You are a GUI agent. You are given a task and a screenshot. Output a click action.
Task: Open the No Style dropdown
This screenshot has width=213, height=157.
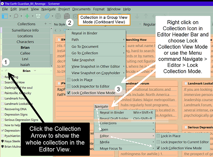60,24
